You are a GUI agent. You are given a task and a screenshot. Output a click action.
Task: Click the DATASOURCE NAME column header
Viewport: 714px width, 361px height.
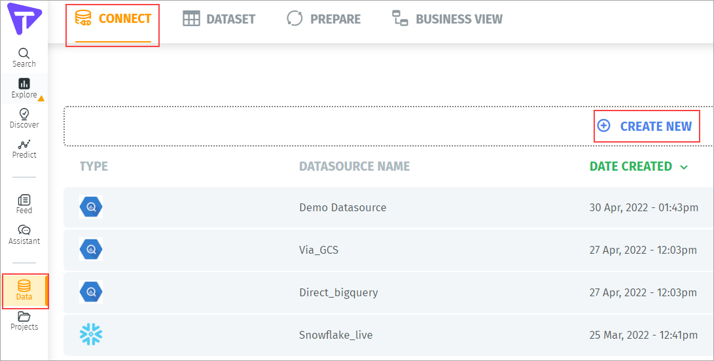(354, 166)
